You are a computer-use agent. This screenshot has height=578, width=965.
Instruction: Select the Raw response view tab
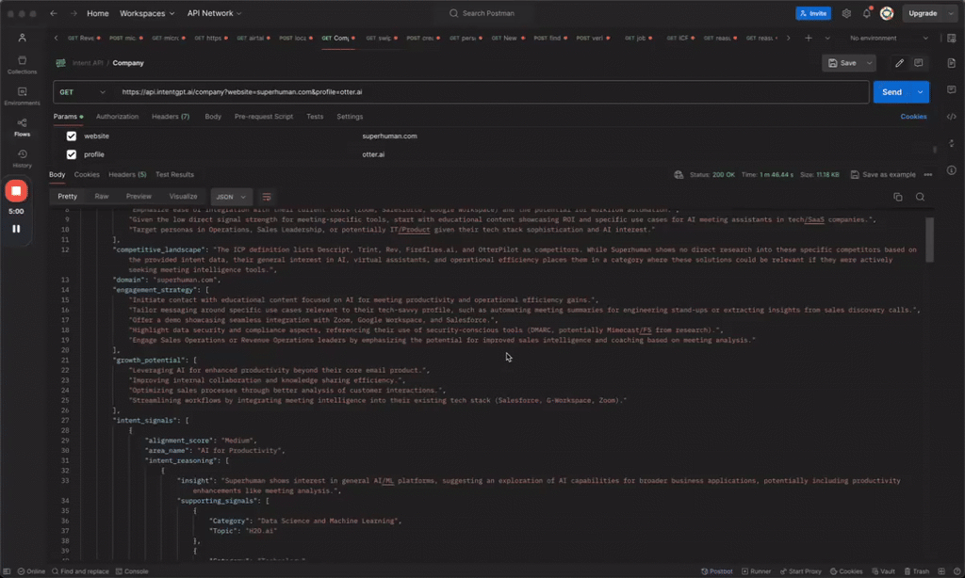(x=102, y=197)
